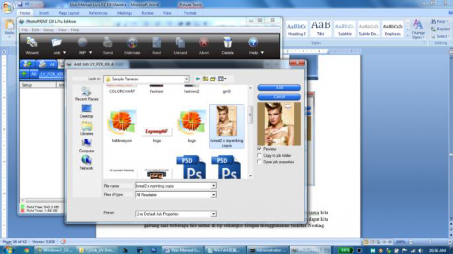Enable Copy to job folder checkbox
The height and width of the screenshot is (254, 453).
point(259,155)
